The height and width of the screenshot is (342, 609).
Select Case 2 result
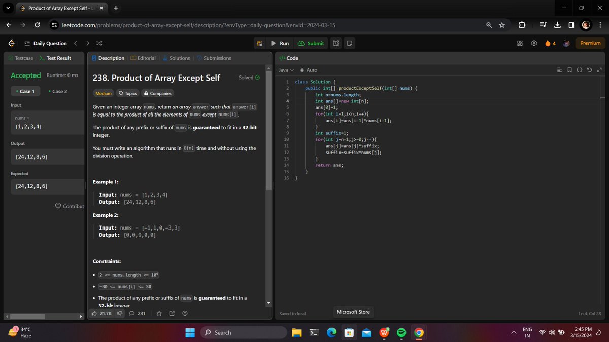coord(58,91)
